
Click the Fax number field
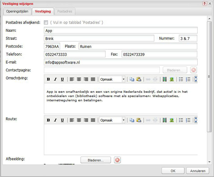pos(159,54)
